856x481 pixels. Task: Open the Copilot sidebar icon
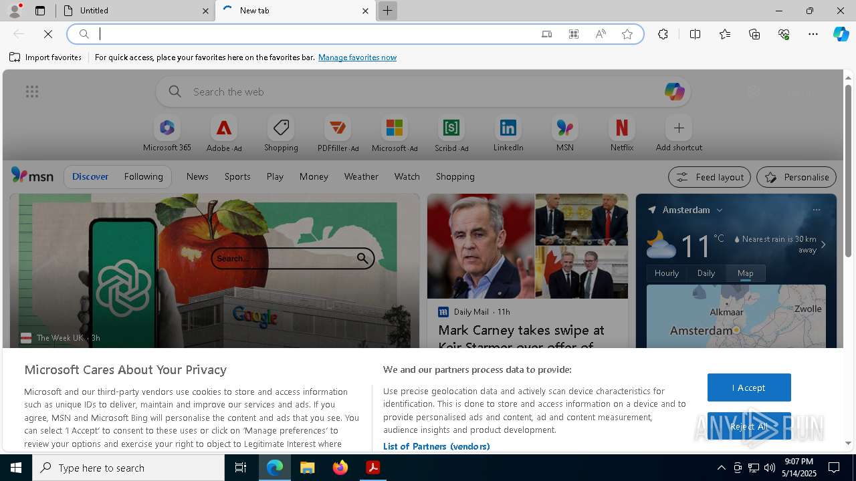tap(841, 34)
